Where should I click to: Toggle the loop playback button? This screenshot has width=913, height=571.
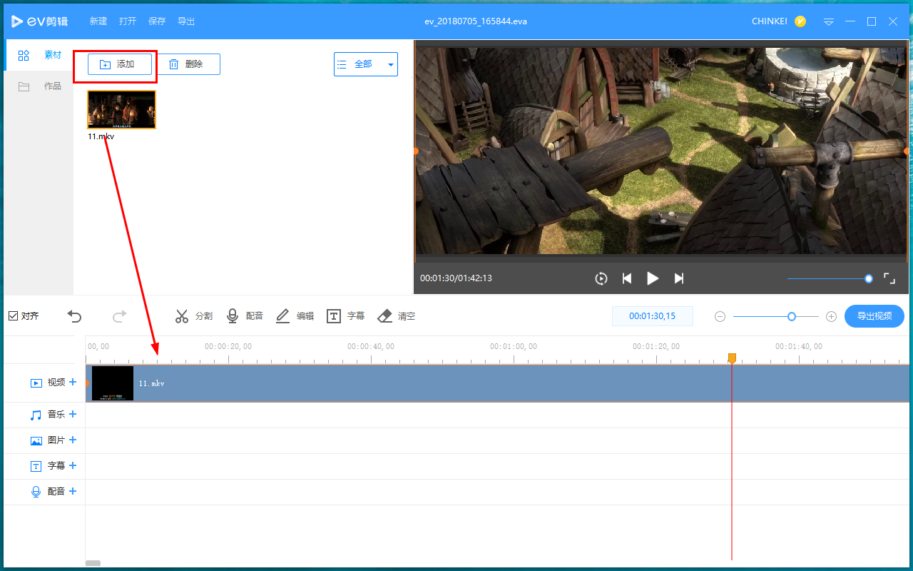pyautogui.click(x=601, y=278)
